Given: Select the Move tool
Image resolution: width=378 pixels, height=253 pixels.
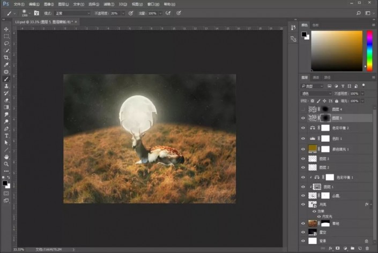Looking at the screenshot, I should [x=6, y=29].
